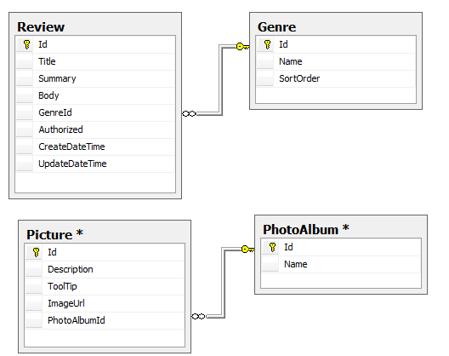The width and height of the screenshot is (449, 356).
Task: Click the primary key icon in Genre table
Action: (267, 44)
